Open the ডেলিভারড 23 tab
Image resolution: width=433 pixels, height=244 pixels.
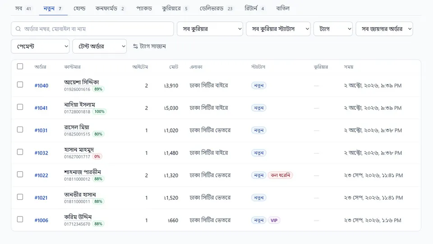coord(216,9)
